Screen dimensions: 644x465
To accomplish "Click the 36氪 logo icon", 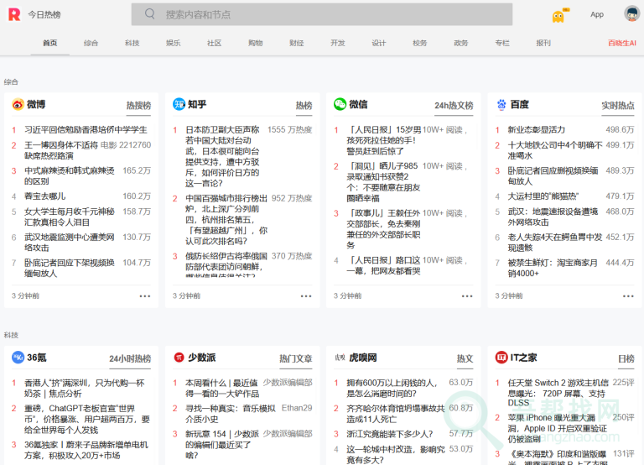I will (18, 358).
